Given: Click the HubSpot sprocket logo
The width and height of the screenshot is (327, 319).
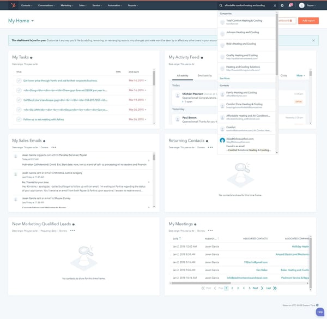Looking at the screenshot, I should click(x=13, y=5).
